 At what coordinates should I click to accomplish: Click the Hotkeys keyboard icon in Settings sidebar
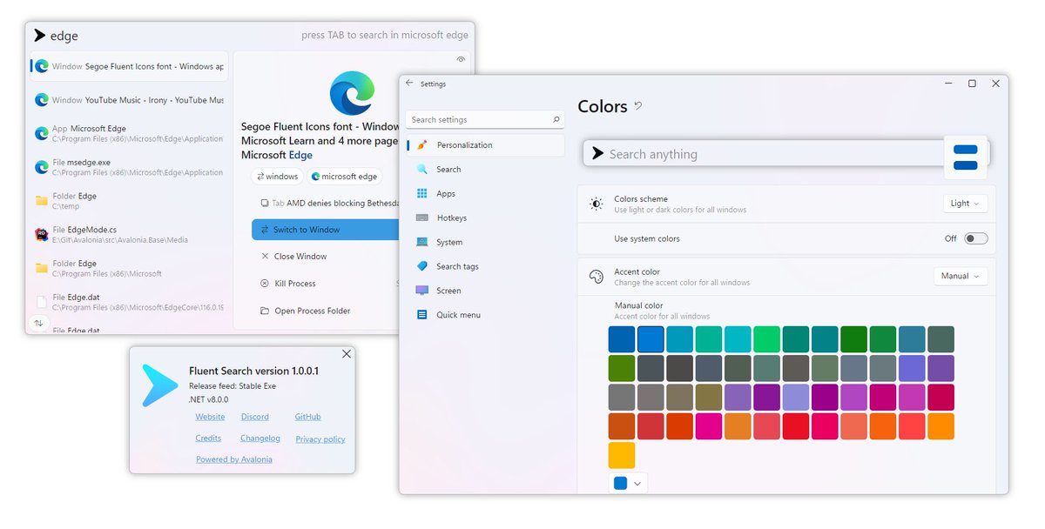tap(422, 218)
